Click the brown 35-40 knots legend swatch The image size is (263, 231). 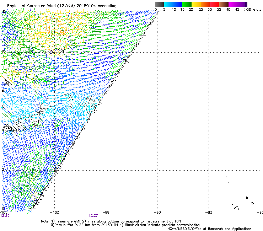[224, 4]
